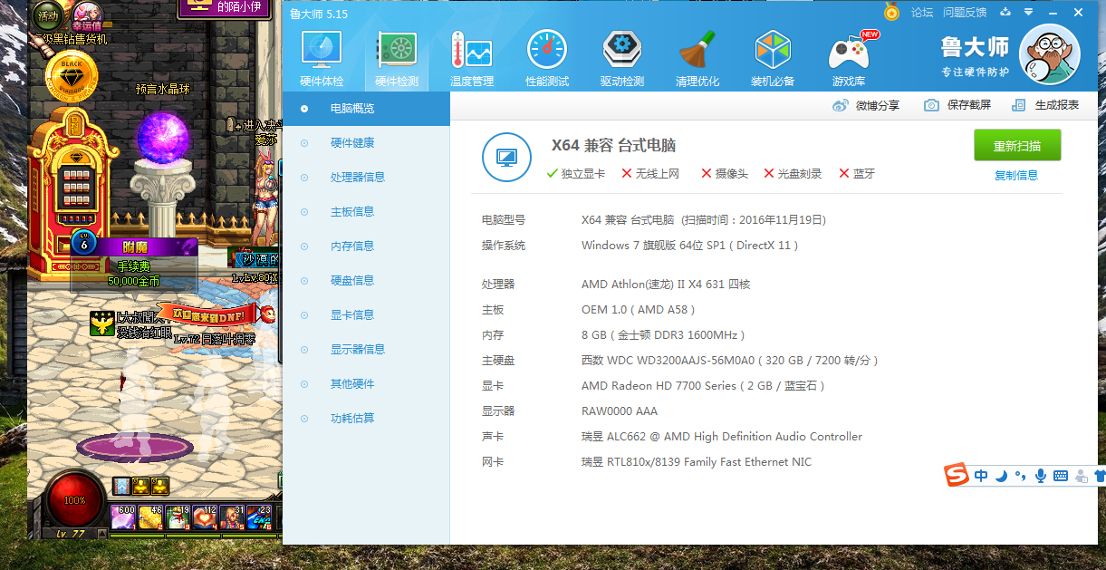Open 问题反馈 feedback link

click(x=965, y=13)
